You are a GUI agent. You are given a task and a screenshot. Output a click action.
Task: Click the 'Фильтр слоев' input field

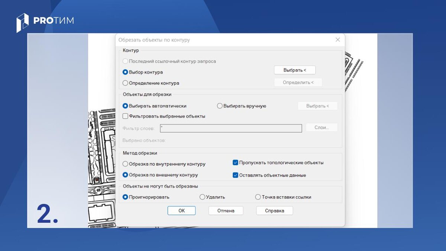click(231, 128)
